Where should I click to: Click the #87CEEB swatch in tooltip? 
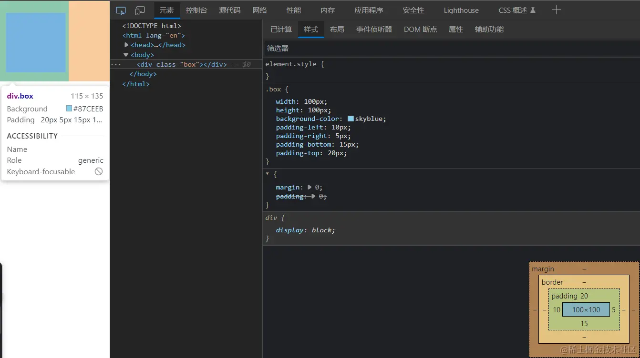click(x=69, y=109)
